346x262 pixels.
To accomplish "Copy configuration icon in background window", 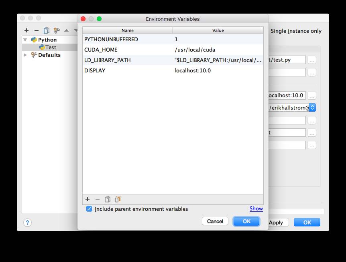I will (x=46, y=30).
